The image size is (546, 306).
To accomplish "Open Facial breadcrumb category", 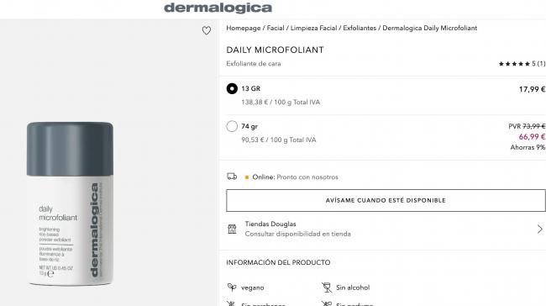I will tap(276, 28).
